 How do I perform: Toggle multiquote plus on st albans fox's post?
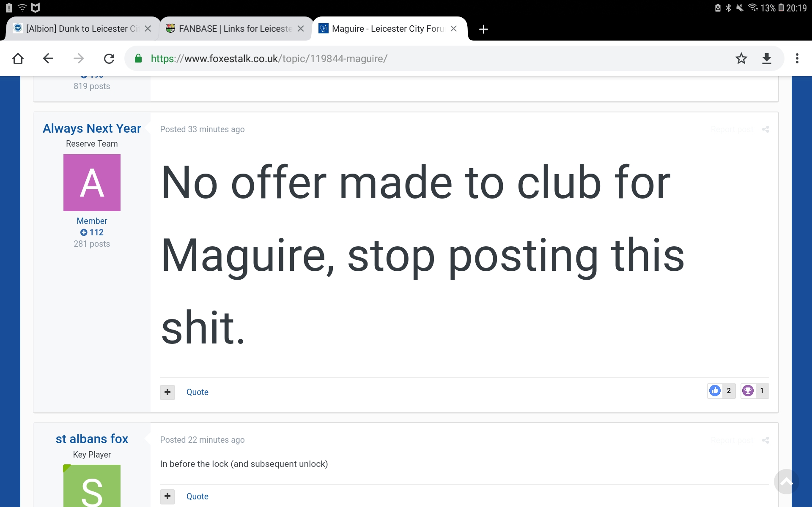(167, 496)
